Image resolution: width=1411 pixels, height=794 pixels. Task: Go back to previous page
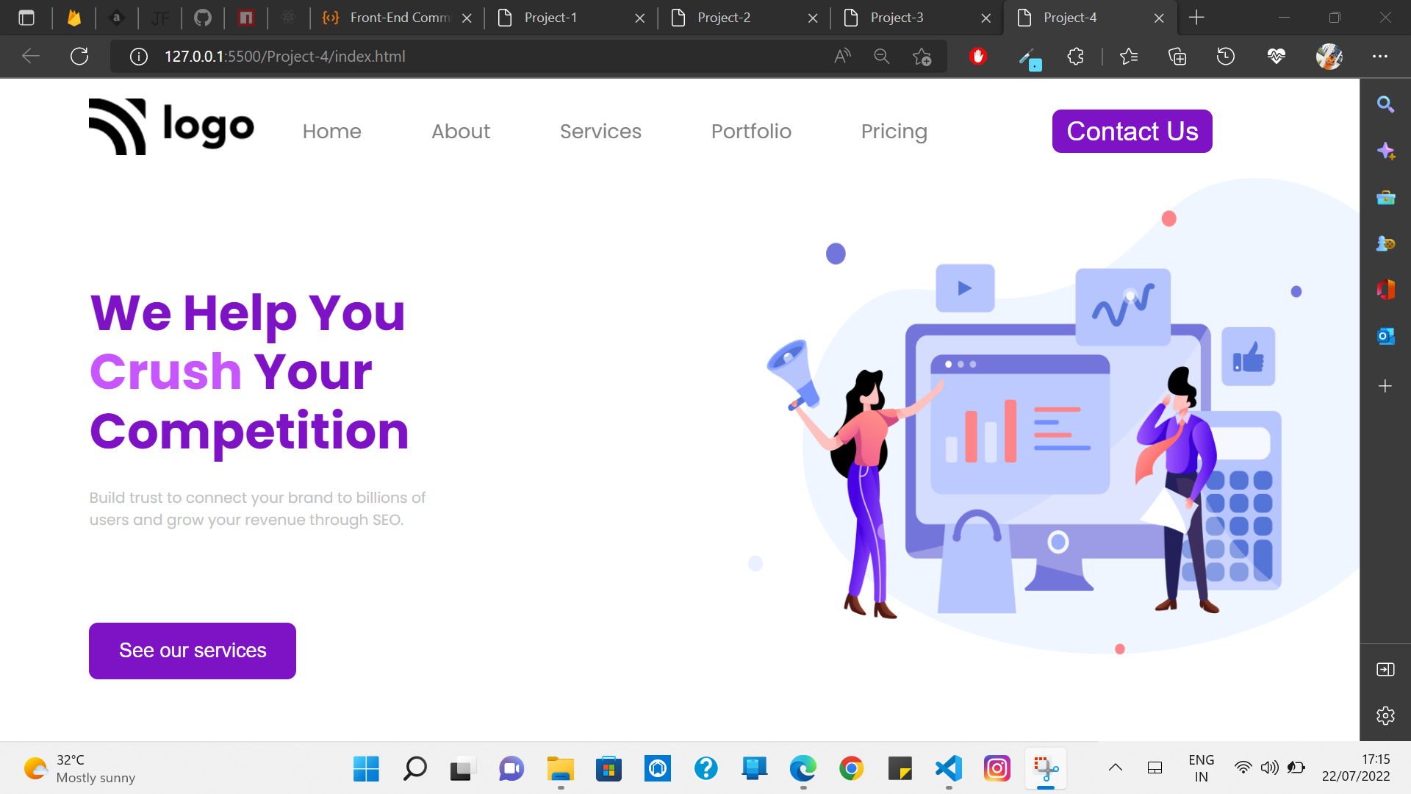pyautogui.click(x=31, y=56)
